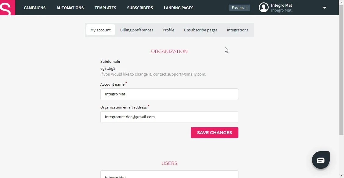
Task: Click the page scroll down arrow
Action: pos(341,175)
